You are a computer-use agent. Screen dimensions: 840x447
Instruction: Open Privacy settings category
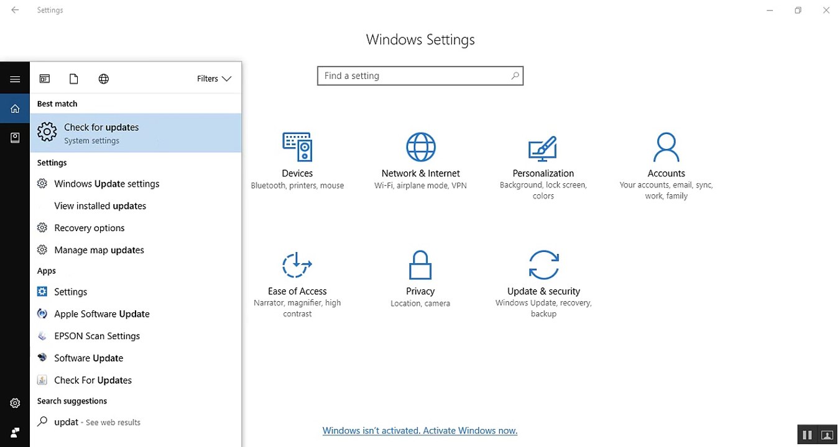420,279
